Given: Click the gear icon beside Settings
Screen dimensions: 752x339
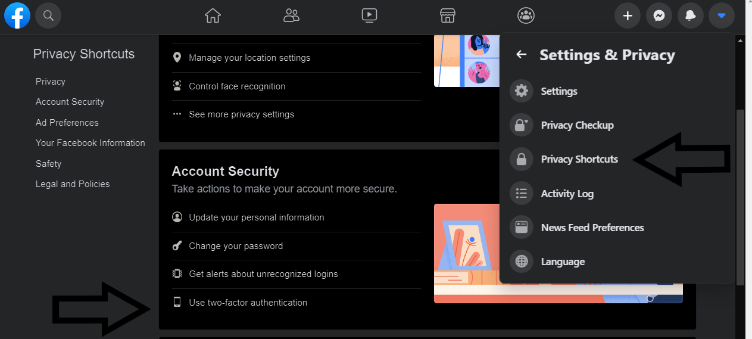Looking at the screenshot, I should point(522,91).
